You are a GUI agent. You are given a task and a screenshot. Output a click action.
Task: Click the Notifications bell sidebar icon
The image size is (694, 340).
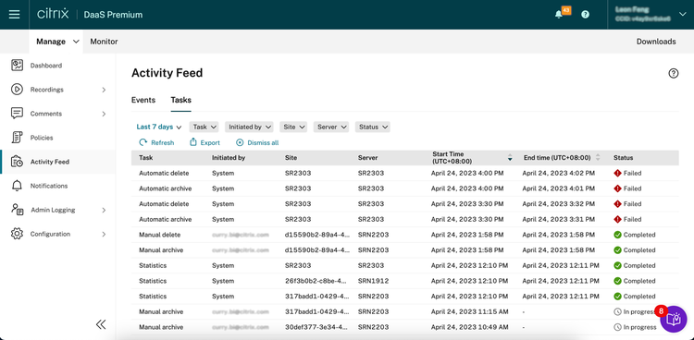tap(17, 186)
